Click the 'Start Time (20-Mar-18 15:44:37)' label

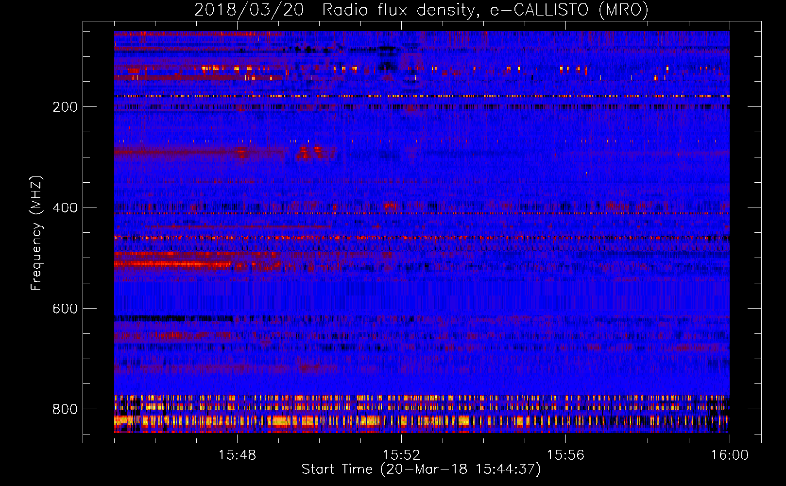pos(421,469)
